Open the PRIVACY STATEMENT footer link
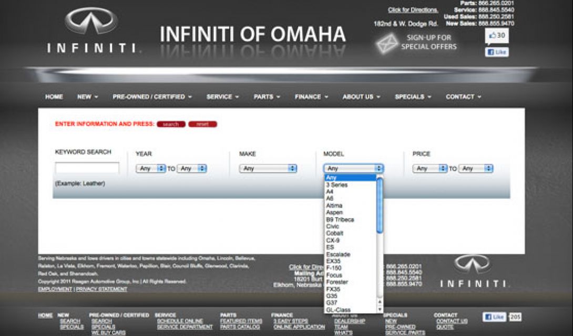 [x=101, y=289]
